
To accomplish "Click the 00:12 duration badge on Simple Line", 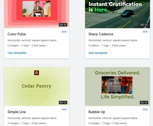I will pos(63,102).
